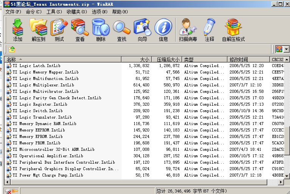The width and height of the screenshot is (290, 194).
Task: Select TI Memory EPROM.IntLib
Action: coord(38,137)
